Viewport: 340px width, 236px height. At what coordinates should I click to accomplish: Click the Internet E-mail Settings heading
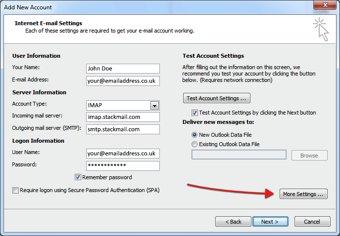tap(49, 23)
